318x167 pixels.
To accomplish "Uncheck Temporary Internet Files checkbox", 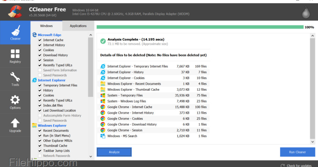I will click(x=40, y=85).
